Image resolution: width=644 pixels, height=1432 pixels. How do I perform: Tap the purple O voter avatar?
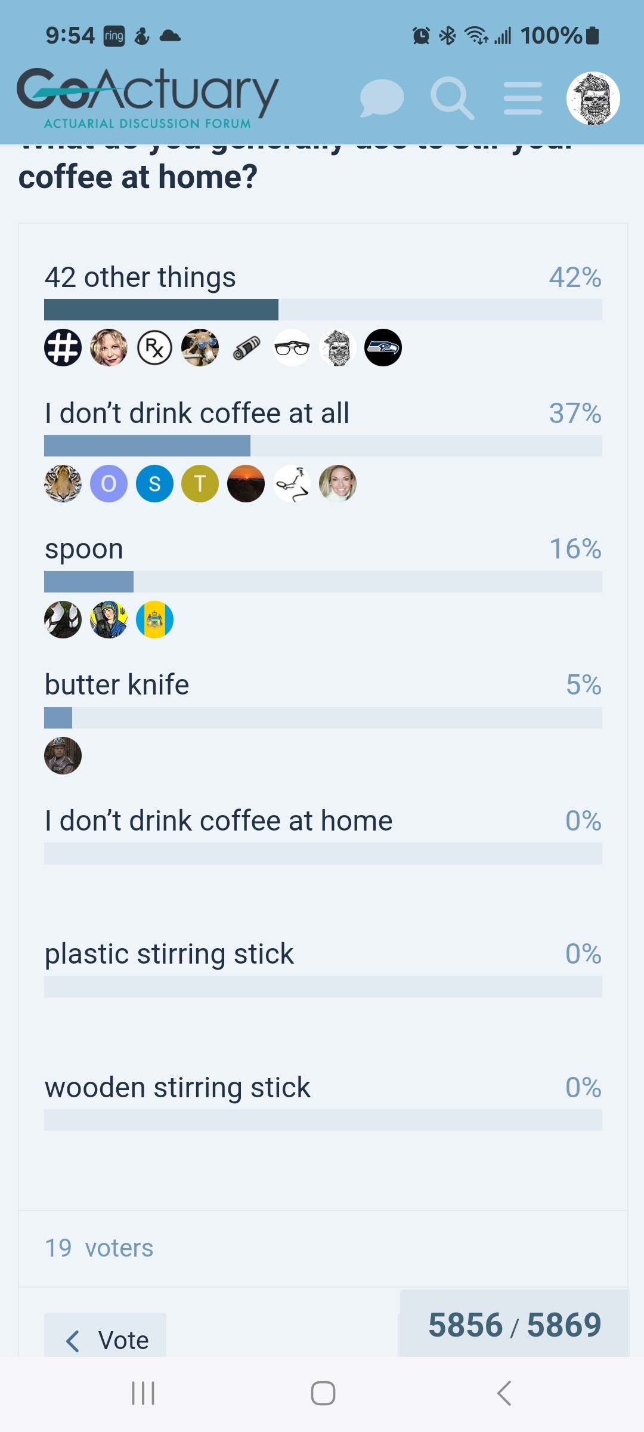[109, 483]
